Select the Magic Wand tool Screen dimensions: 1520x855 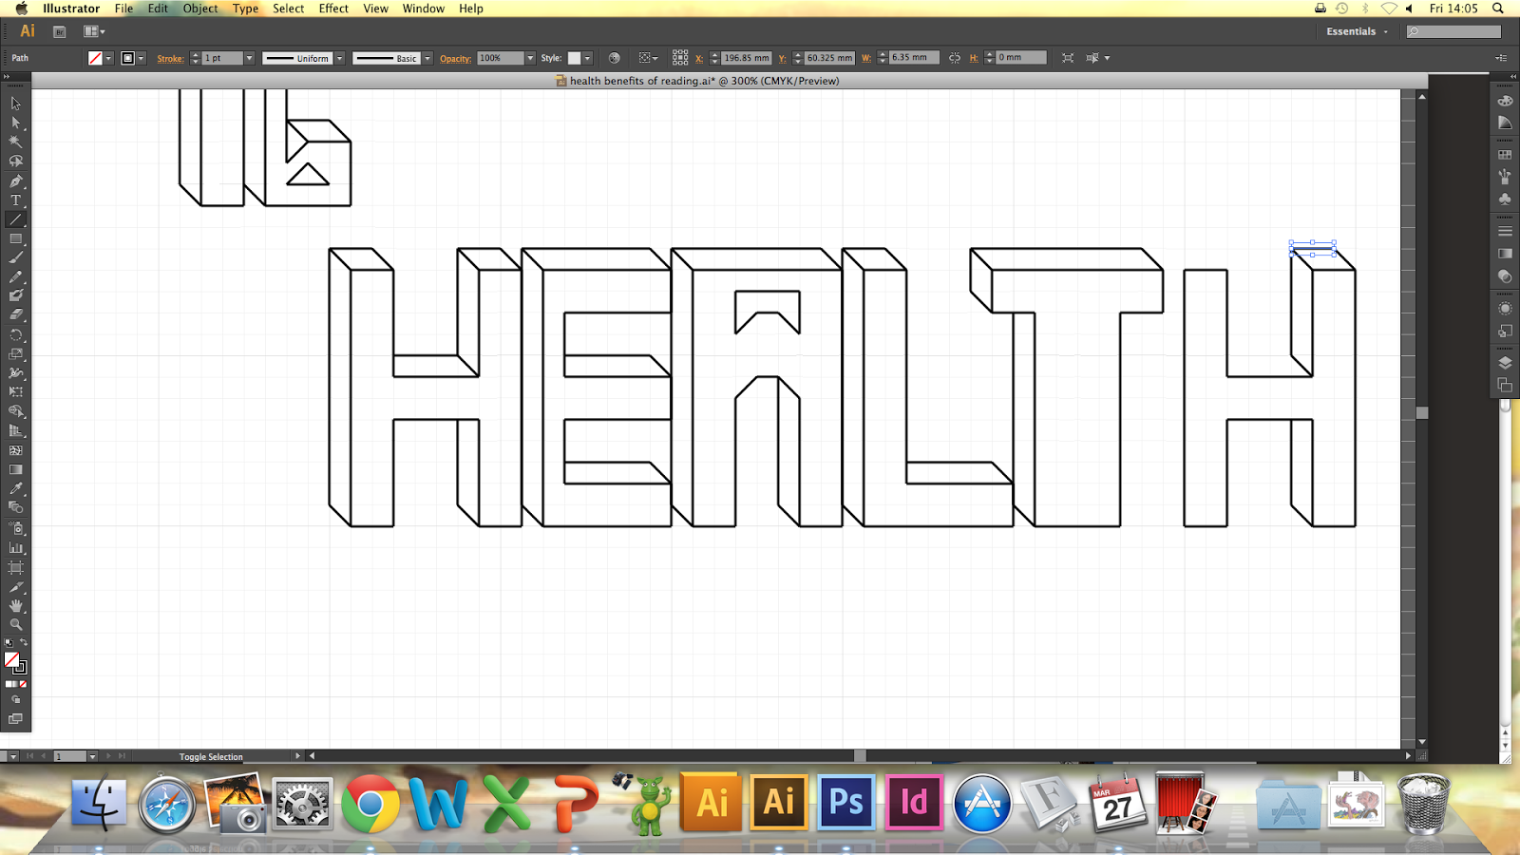pyautogui.click(x=15, y=142)
